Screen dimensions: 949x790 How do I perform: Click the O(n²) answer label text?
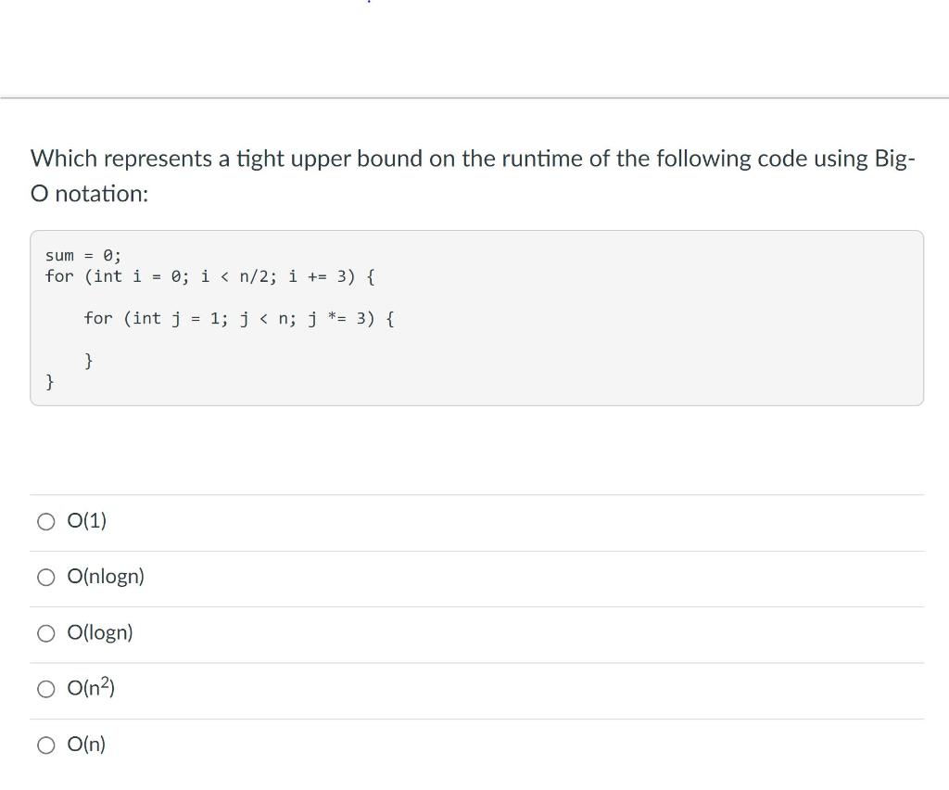pos(90,687)
